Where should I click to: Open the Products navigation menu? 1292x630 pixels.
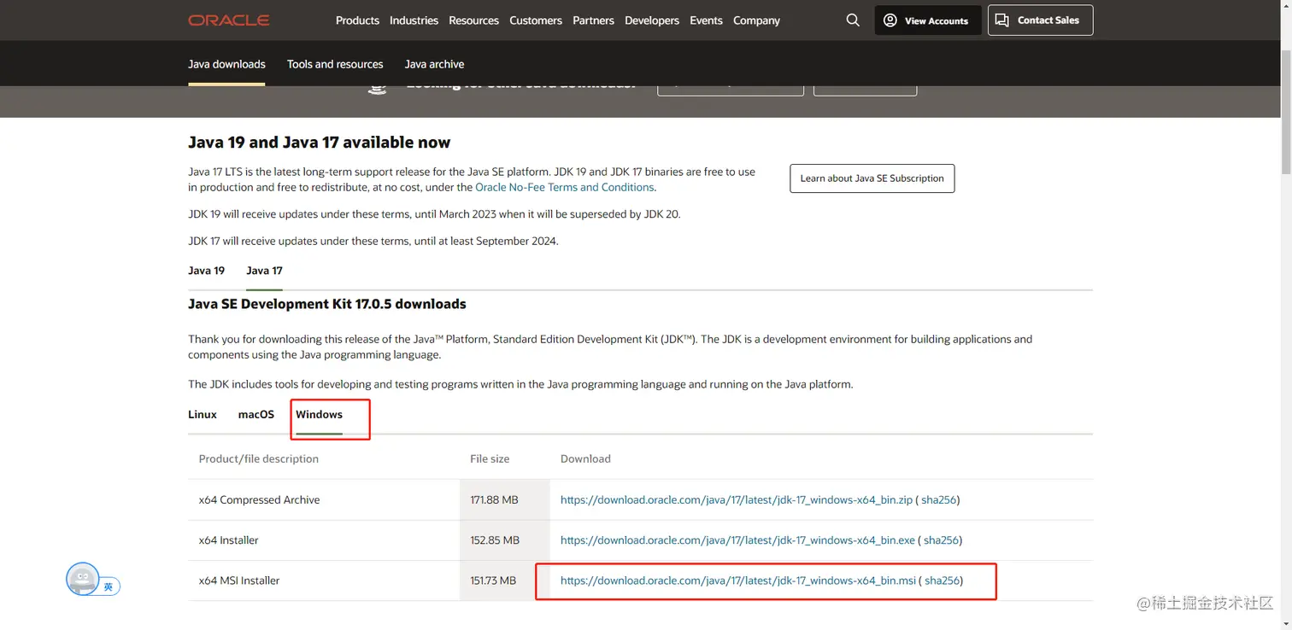pos(357,20)
